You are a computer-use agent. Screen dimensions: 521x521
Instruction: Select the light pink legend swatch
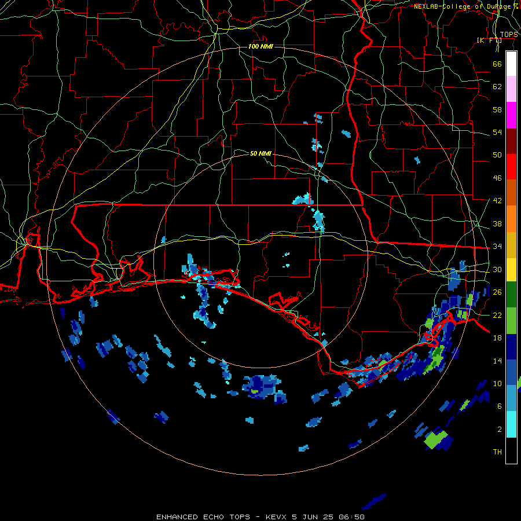coord(511,89)
